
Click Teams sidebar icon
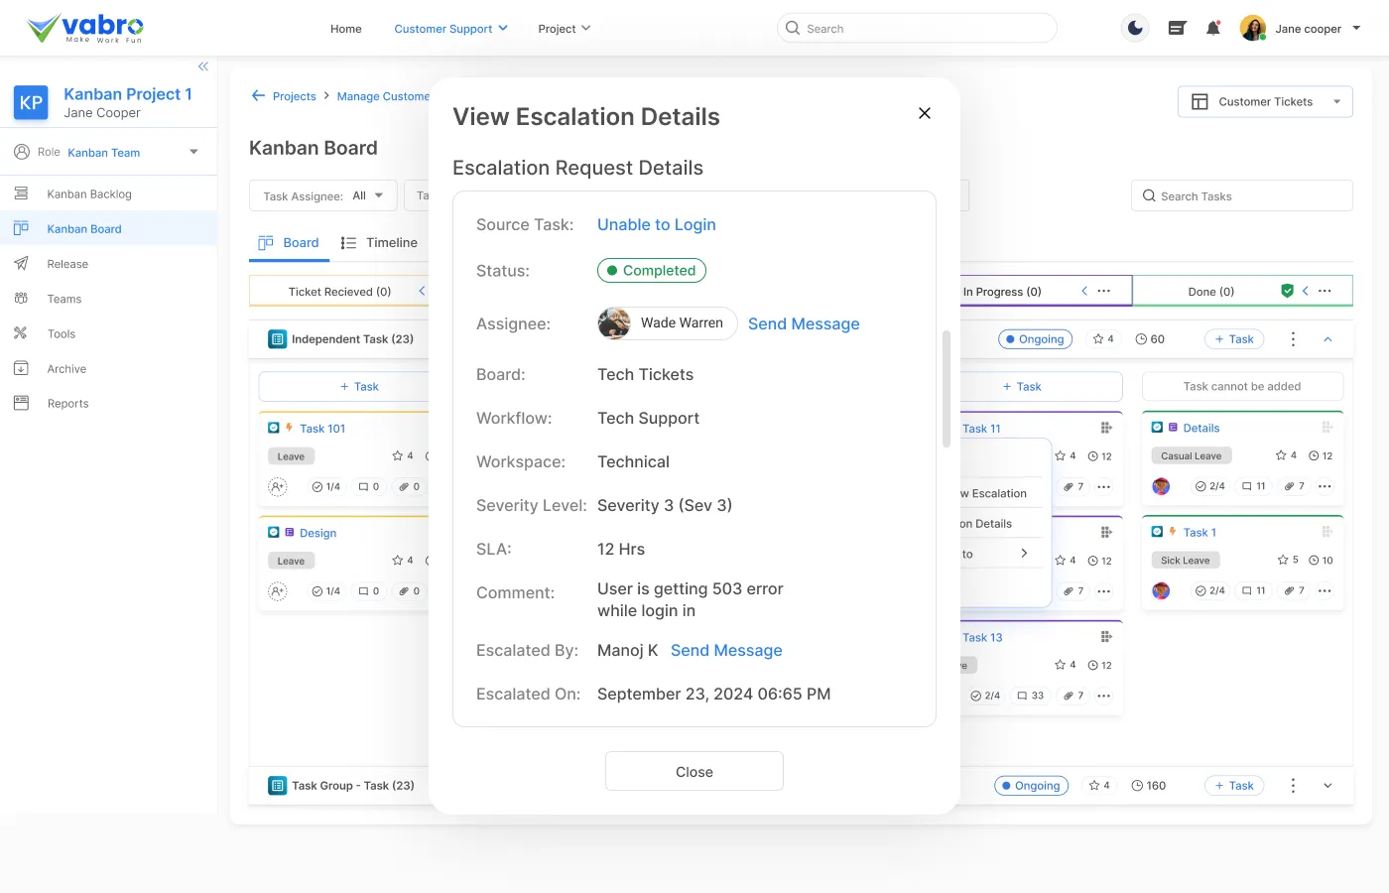point(21,299)
